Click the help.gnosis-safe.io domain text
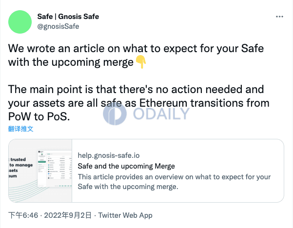293x228 pixels. (x=109, y=155)
